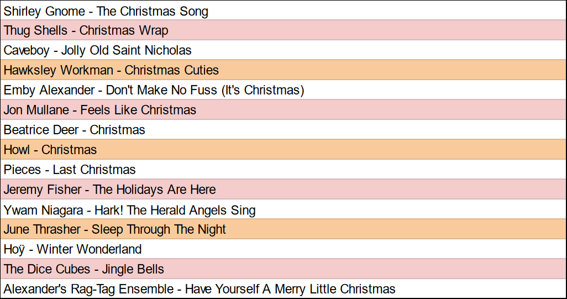Click the artist name 'Hawksley Workman'
This screenshot has height=299, width=567.
tap(59, 70)
